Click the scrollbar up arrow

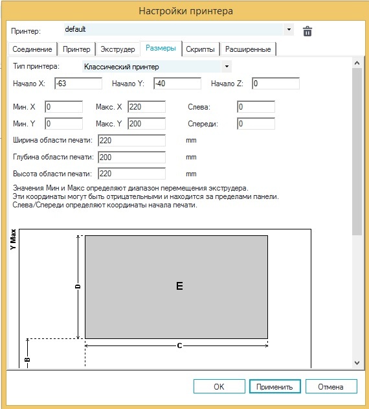(357, 63)
